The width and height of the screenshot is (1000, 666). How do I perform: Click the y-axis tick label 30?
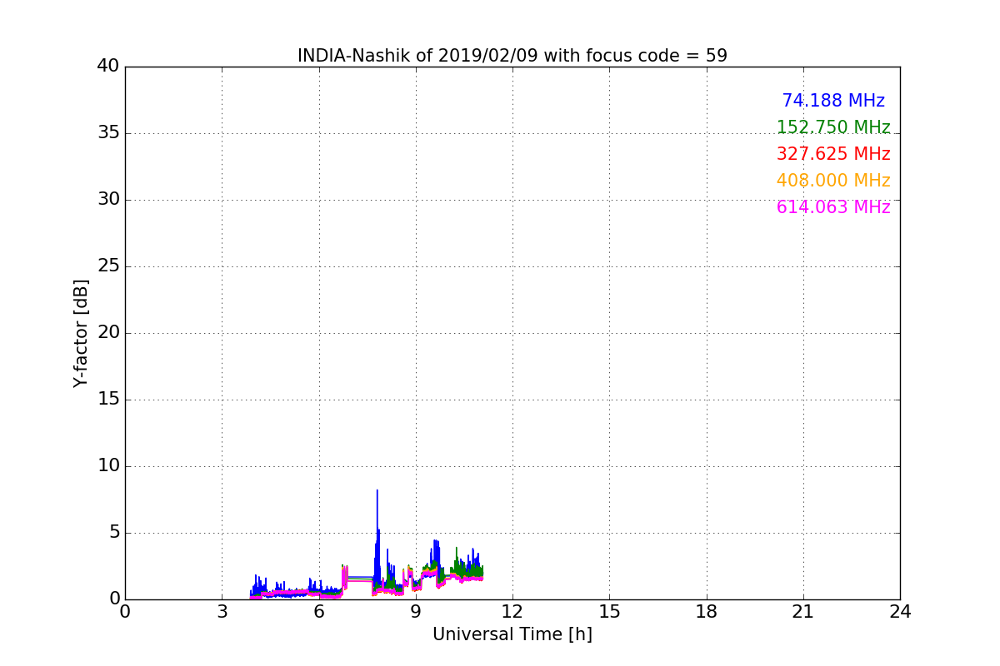click(108, 200)
